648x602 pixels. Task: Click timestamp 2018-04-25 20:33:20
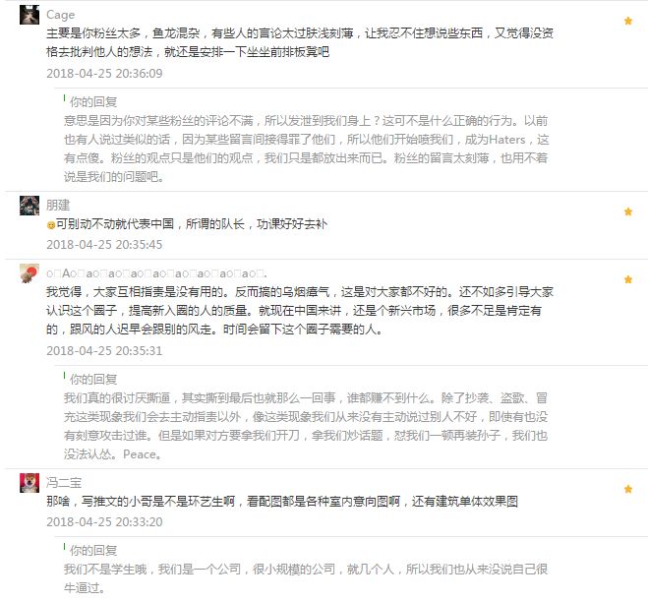point(104,522)
